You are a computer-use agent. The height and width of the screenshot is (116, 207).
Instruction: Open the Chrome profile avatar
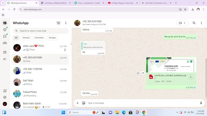pos(198,9)
